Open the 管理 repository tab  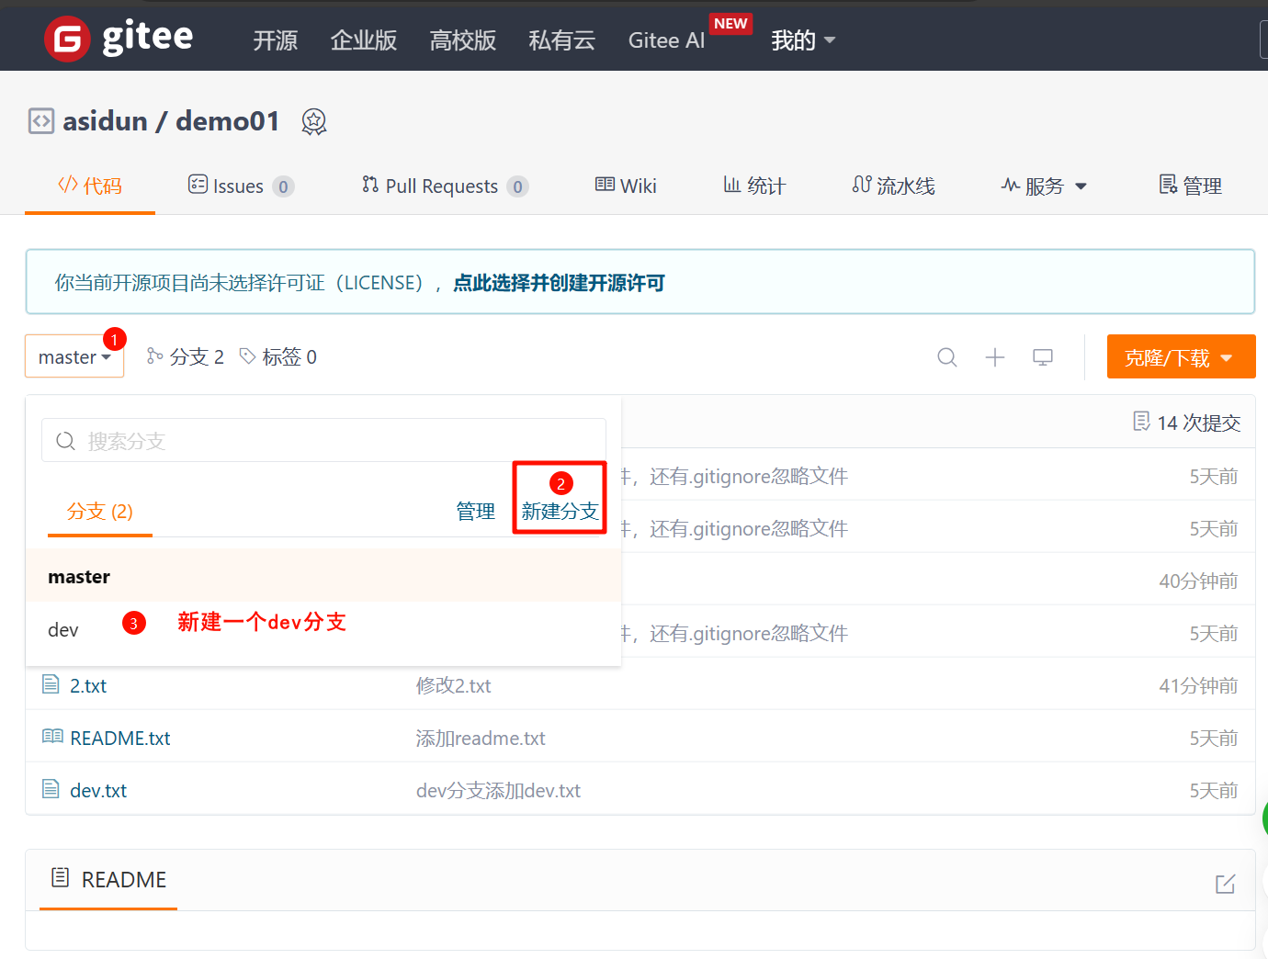(x=1190, y=186)
